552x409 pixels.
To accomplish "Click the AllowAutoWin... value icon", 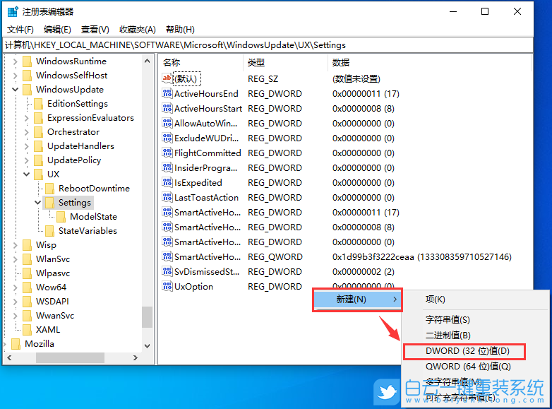I will [x=167, y=123].
